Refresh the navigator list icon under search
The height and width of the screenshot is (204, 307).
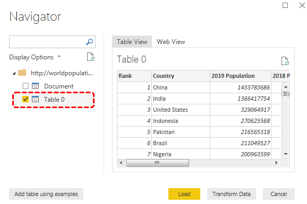(91, 57)
